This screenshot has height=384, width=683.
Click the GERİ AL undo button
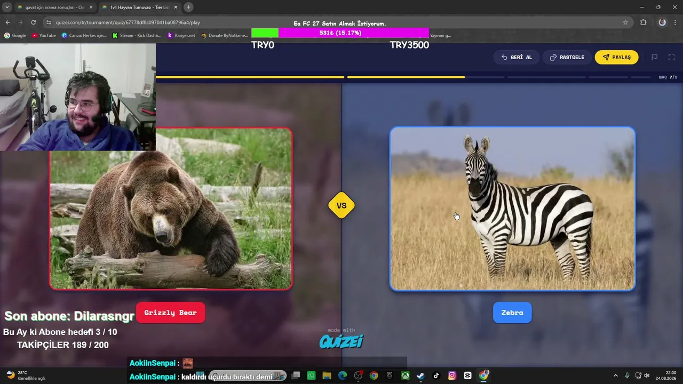517,57
